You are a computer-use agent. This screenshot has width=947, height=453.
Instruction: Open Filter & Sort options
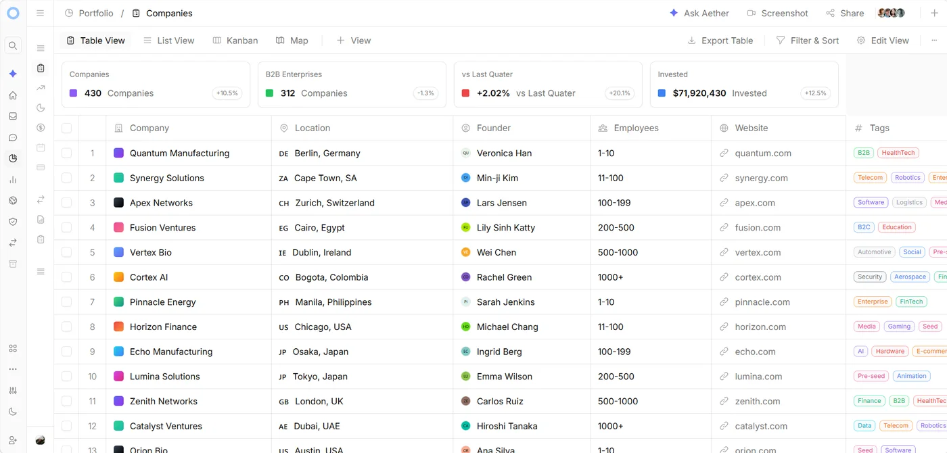(x=808, y=41)
